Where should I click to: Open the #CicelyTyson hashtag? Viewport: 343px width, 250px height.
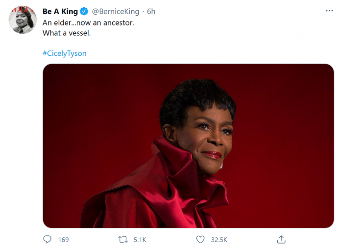(64, 53)
